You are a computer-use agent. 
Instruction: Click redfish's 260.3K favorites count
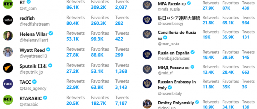(x=98, y=23)
